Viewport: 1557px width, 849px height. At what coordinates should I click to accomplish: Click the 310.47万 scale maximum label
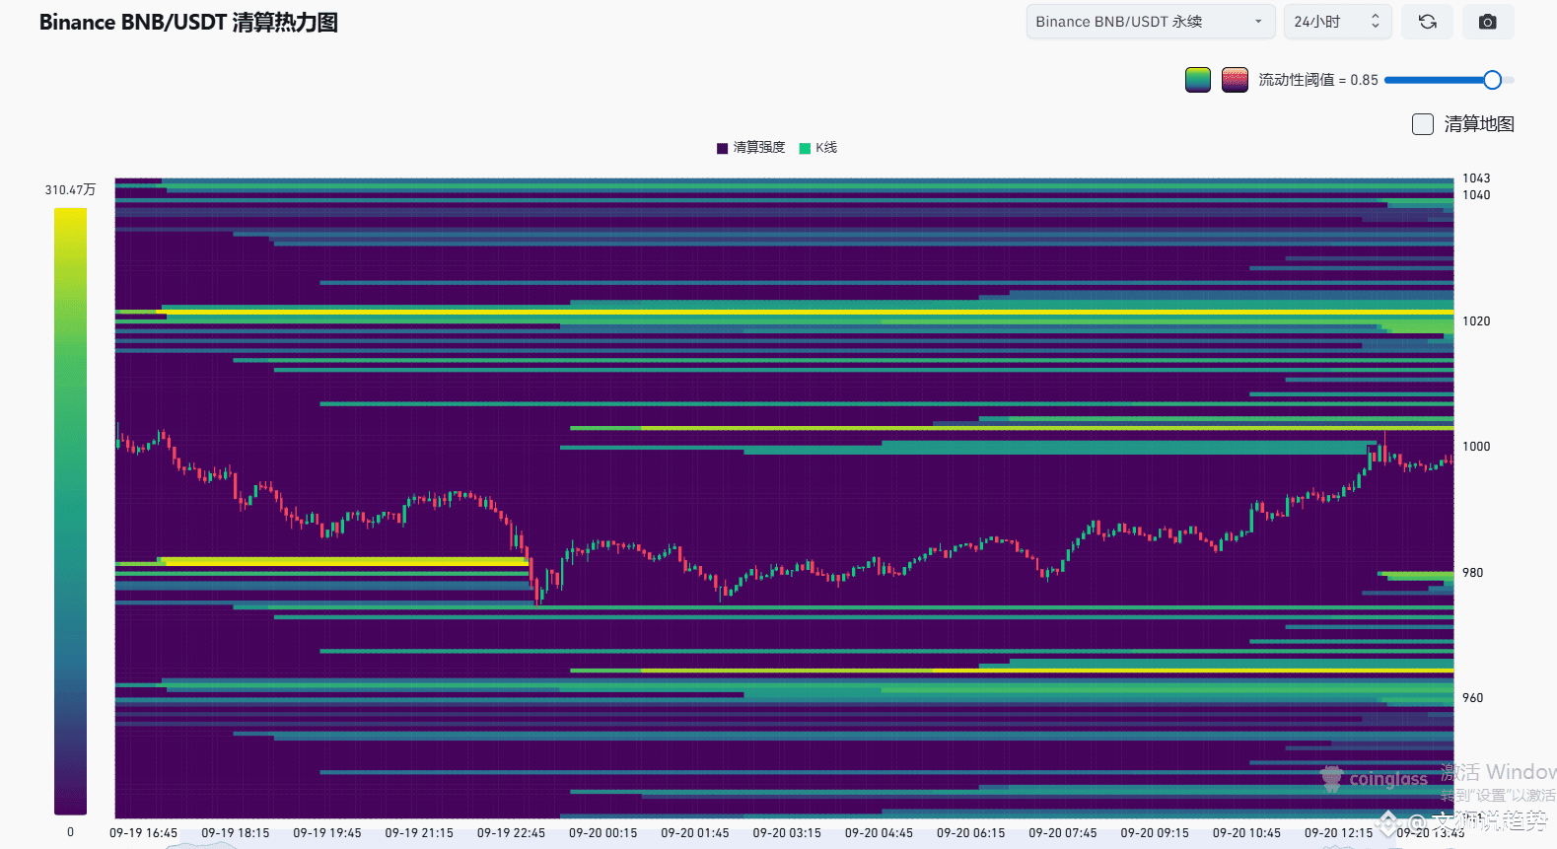(70, 190)
